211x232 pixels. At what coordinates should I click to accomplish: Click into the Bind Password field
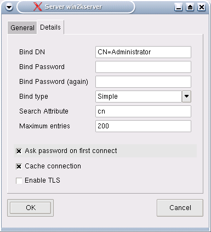click(143, 67)
